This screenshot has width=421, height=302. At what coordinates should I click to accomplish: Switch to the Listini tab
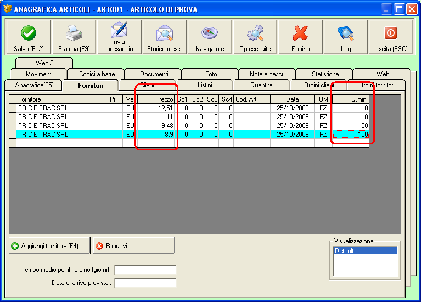pyautogui.click(x=205, y=85)
